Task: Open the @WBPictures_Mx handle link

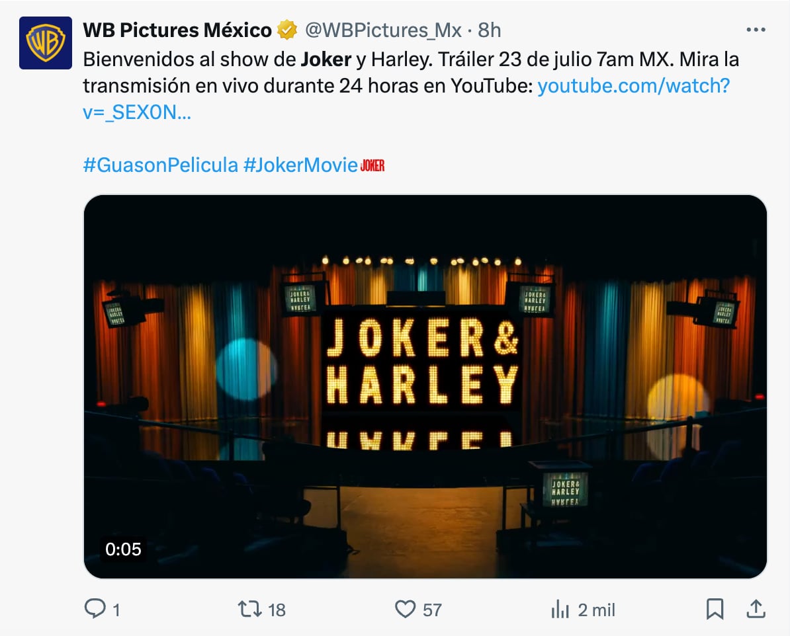Action: click(x=382, y=30)
